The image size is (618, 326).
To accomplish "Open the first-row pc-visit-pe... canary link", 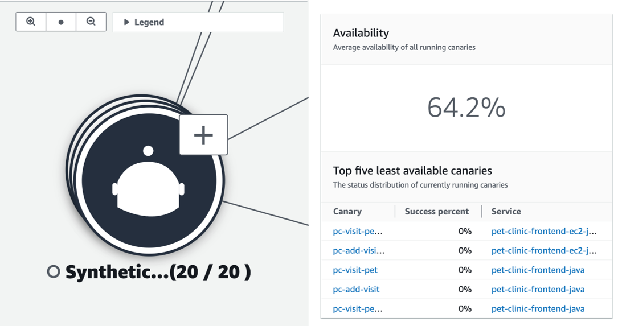I will (x=358, y=231).
